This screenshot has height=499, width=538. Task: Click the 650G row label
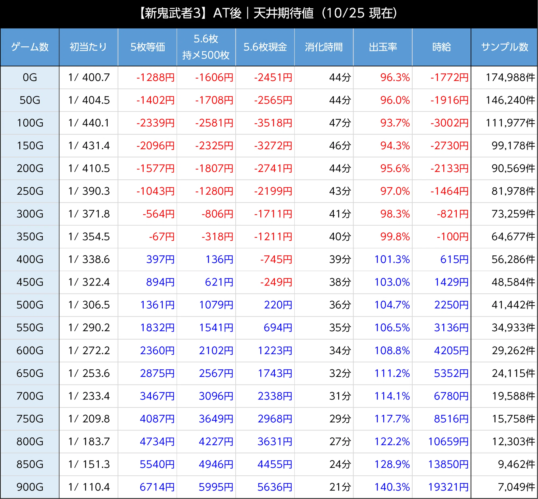pyautogui.click(x=30, y=373)
